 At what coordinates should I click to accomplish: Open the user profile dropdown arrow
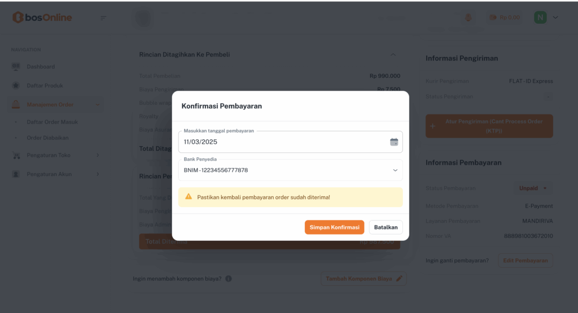tap(555, 17)
